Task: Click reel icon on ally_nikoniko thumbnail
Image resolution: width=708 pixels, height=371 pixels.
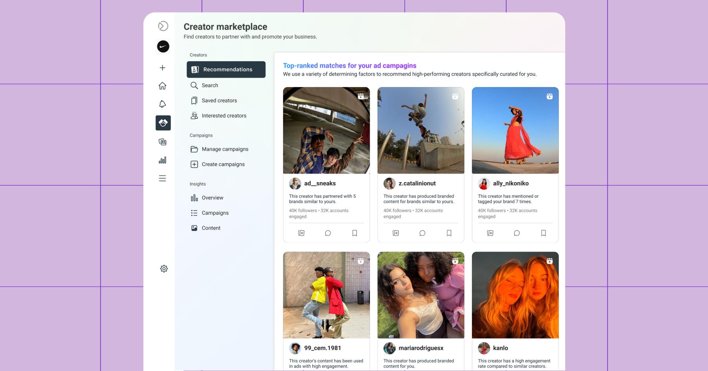Action: pyautogui.click(x=549, y=96)
